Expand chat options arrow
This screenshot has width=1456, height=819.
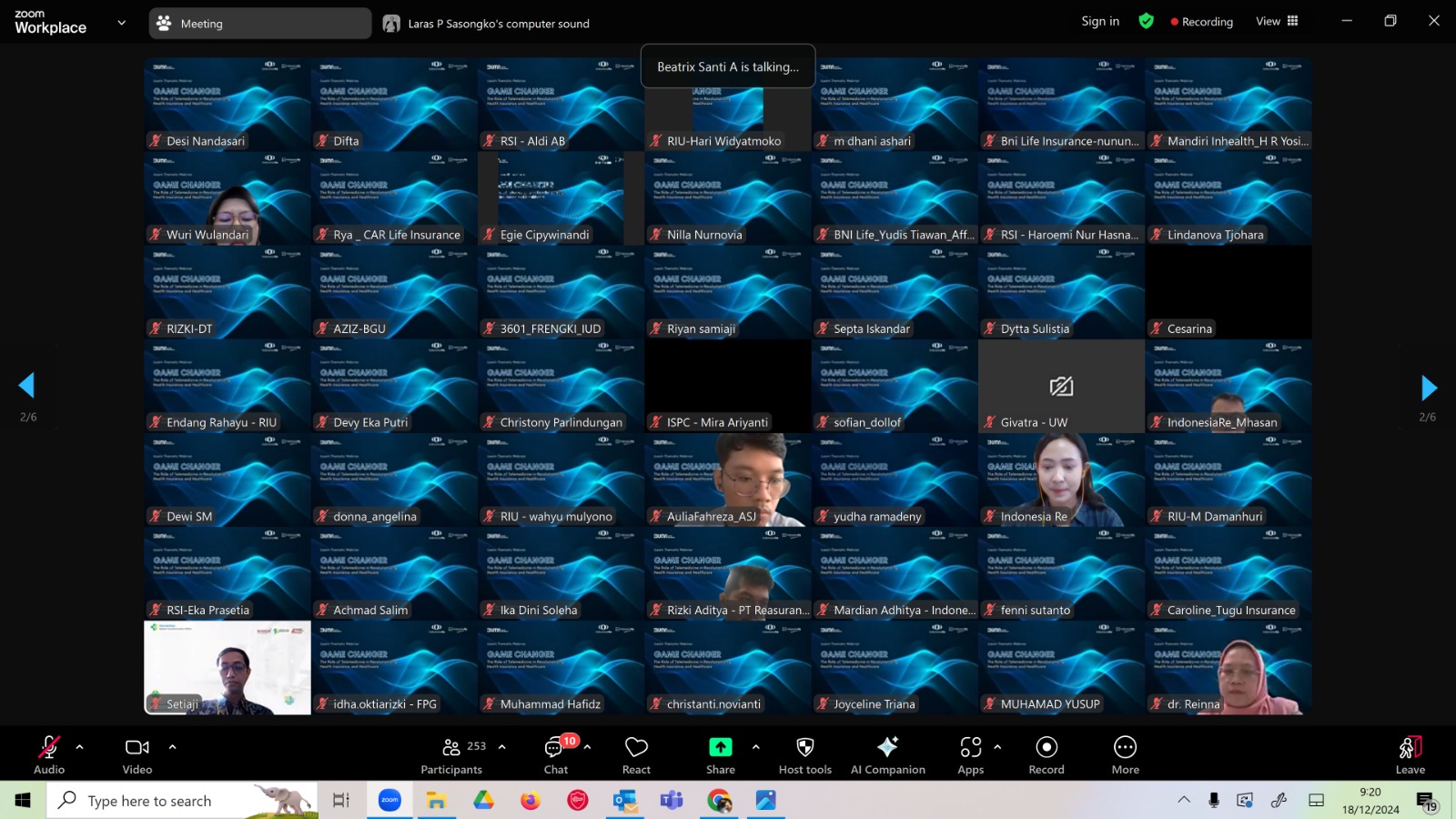coord(588,747)
